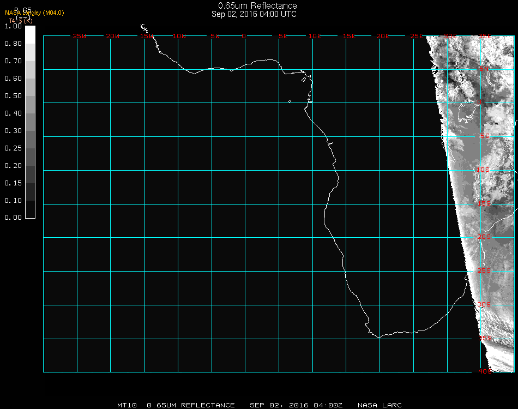This screenshot has width=518, height=409.
Task: Select the 0 degree longitude label
Action: pyautogui.click(x=244, y=36)
